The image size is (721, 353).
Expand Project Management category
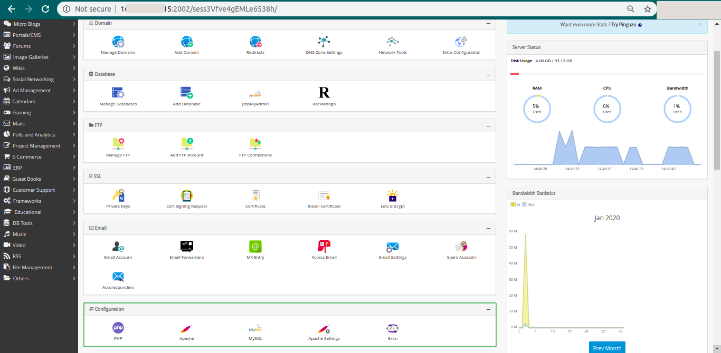pos(39,145)
